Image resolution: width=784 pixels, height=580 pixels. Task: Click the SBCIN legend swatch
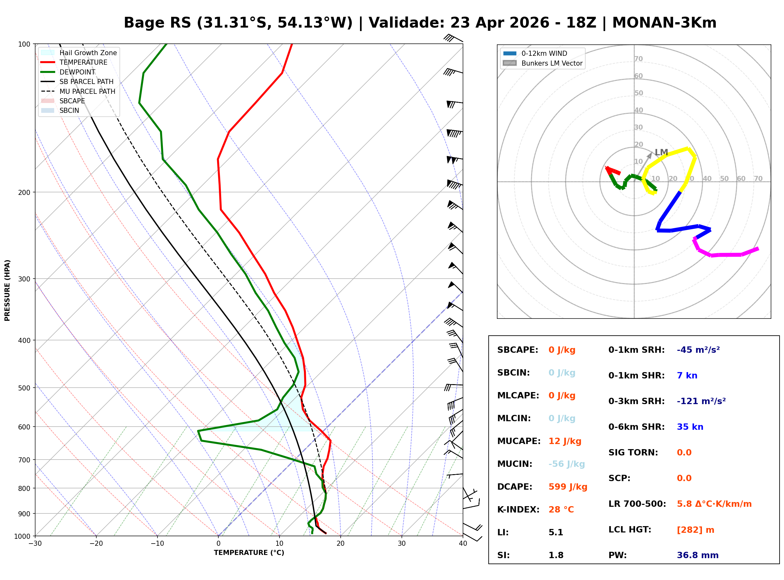tap(48, 110)
